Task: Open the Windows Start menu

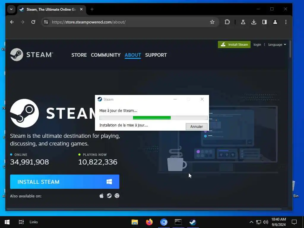Action: (7, 222)
